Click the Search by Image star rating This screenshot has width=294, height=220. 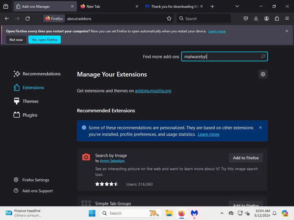coord(107,184)
